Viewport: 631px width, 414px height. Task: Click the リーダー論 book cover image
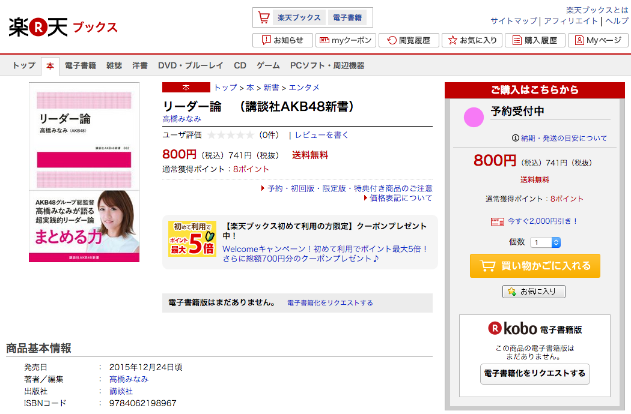pyautogui.click(x=84, y=172)
